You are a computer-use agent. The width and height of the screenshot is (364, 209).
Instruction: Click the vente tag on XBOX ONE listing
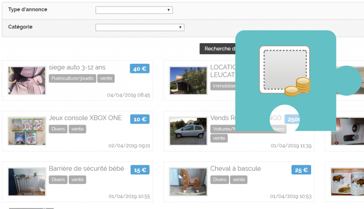[x=77, y=129]
